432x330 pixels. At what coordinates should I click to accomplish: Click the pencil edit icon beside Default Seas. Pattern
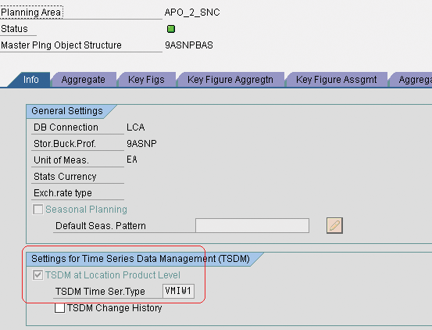click(x=334, y=225)
